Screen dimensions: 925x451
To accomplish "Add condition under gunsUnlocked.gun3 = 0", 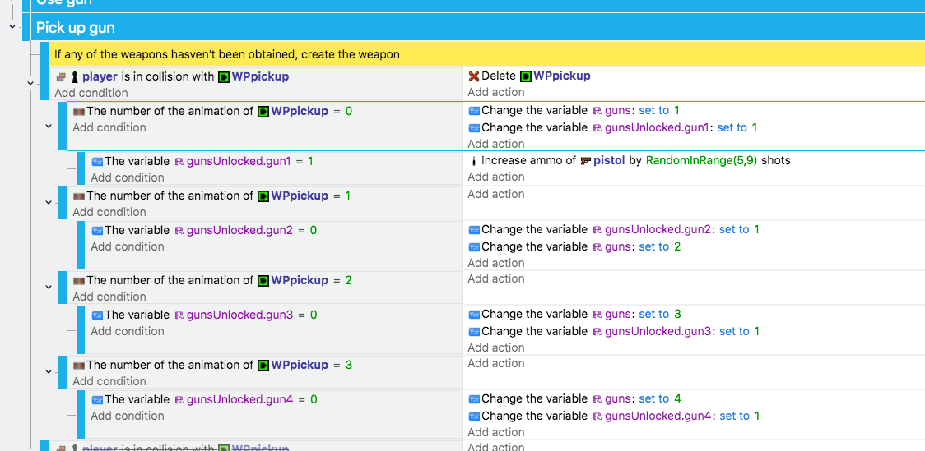I will click(128, 332).
